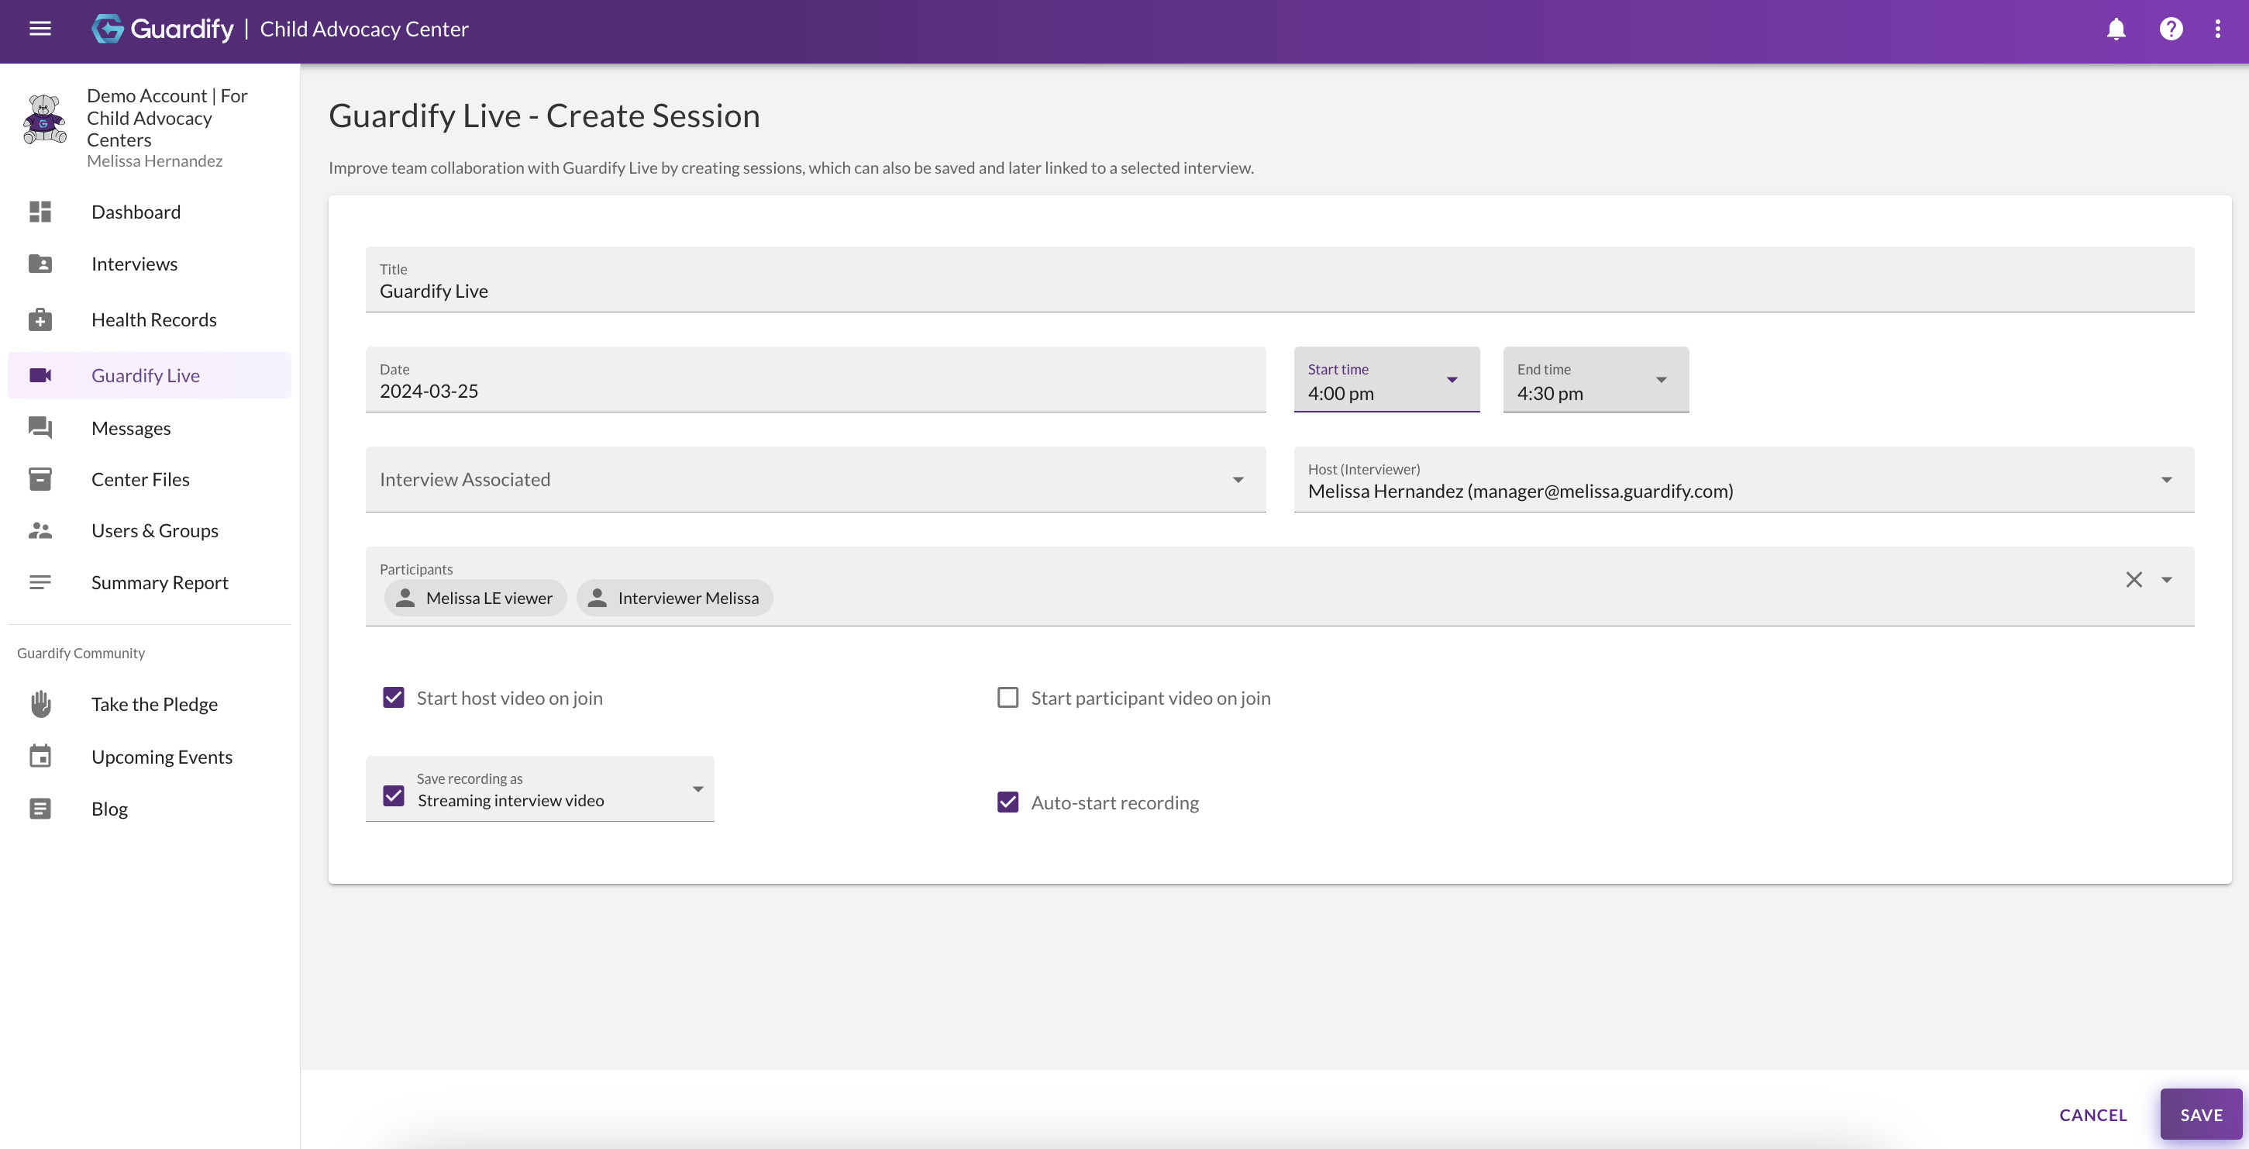Open Messages via the chat icon

(x=40, y=427)
